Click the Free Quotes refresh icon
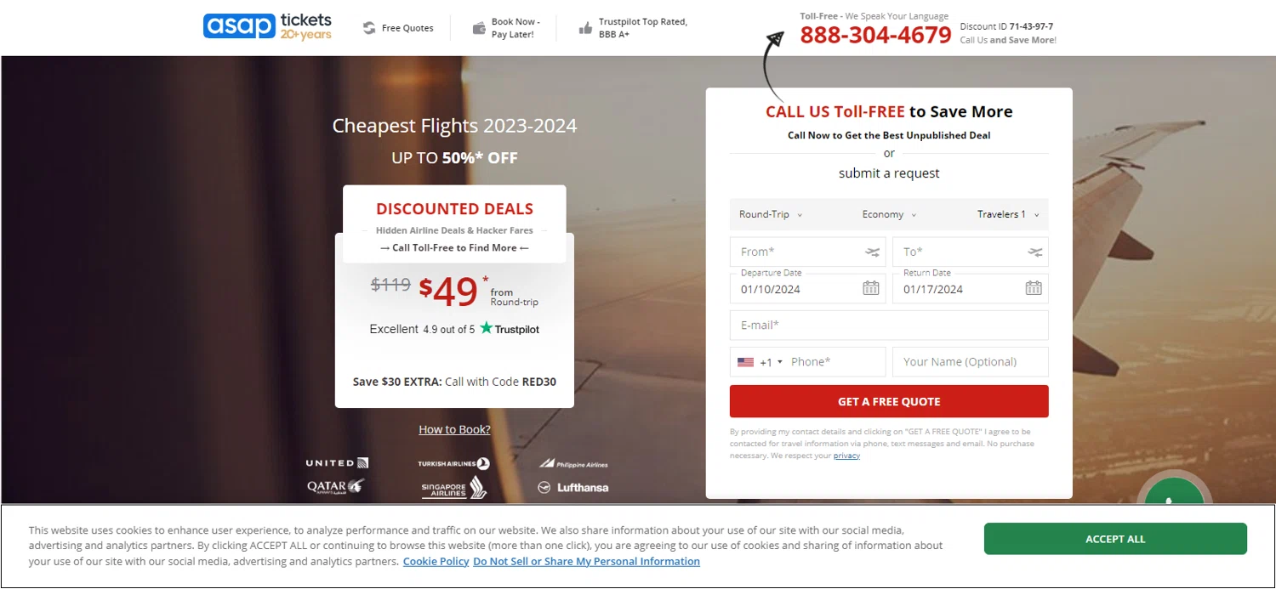This screenshot has height=589, width=1276. coord(369,28)
